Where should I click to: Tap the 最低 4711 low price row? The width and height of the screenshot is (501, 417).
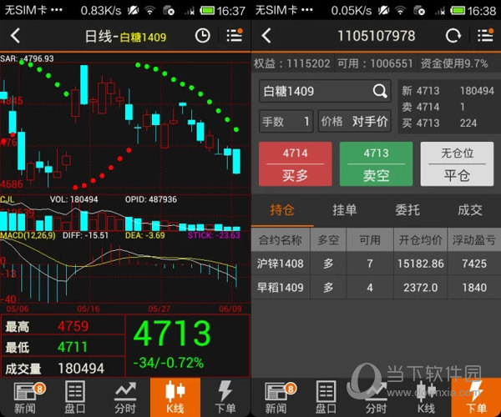tap(63, 346)
